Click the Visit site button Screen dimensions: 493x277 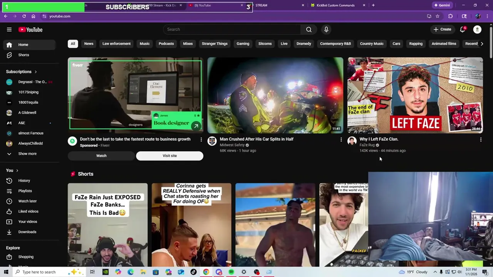[169, 156]
